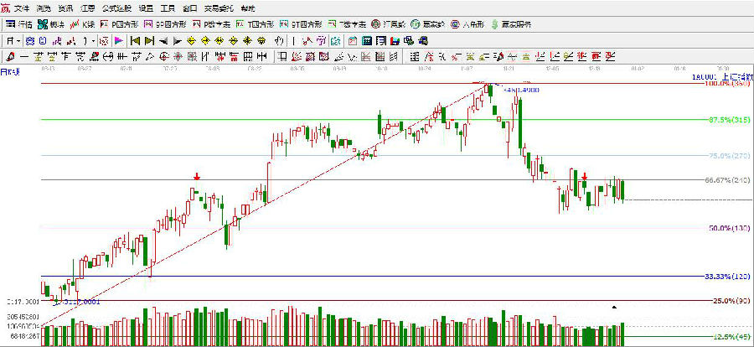
Task: Jump to first bar with green skip-back icon
Action: pyautogui.click(x=134, y=40)
